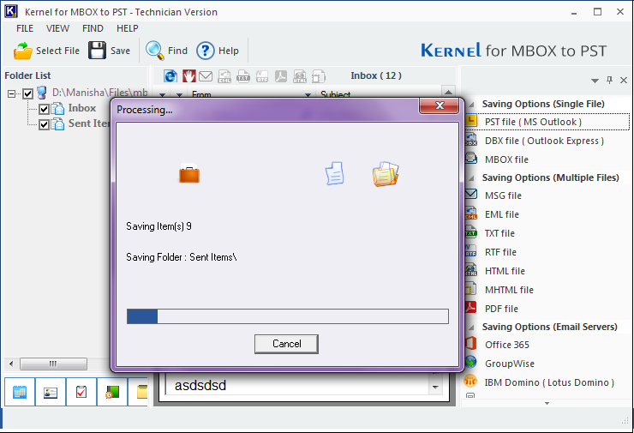
Task: Click the red hand stop icon
Action: (188, 76)
